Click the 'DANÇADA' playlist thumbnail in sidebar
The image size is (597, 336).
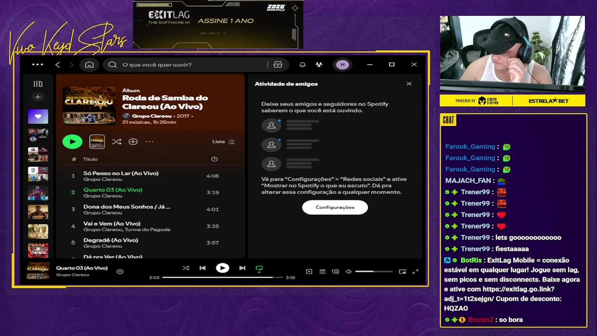38,251
